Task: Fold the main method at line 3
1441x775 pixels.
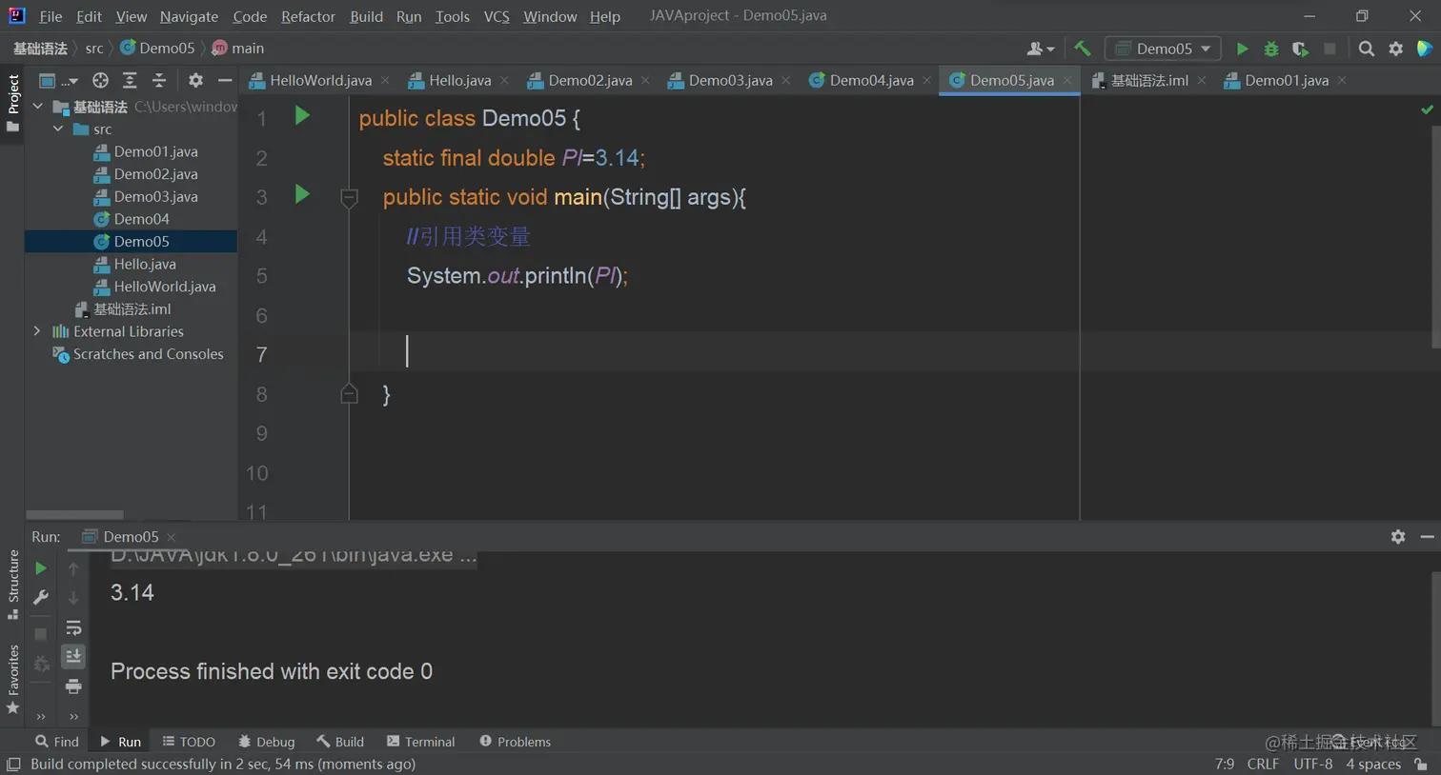Action: tap(349, 197)
